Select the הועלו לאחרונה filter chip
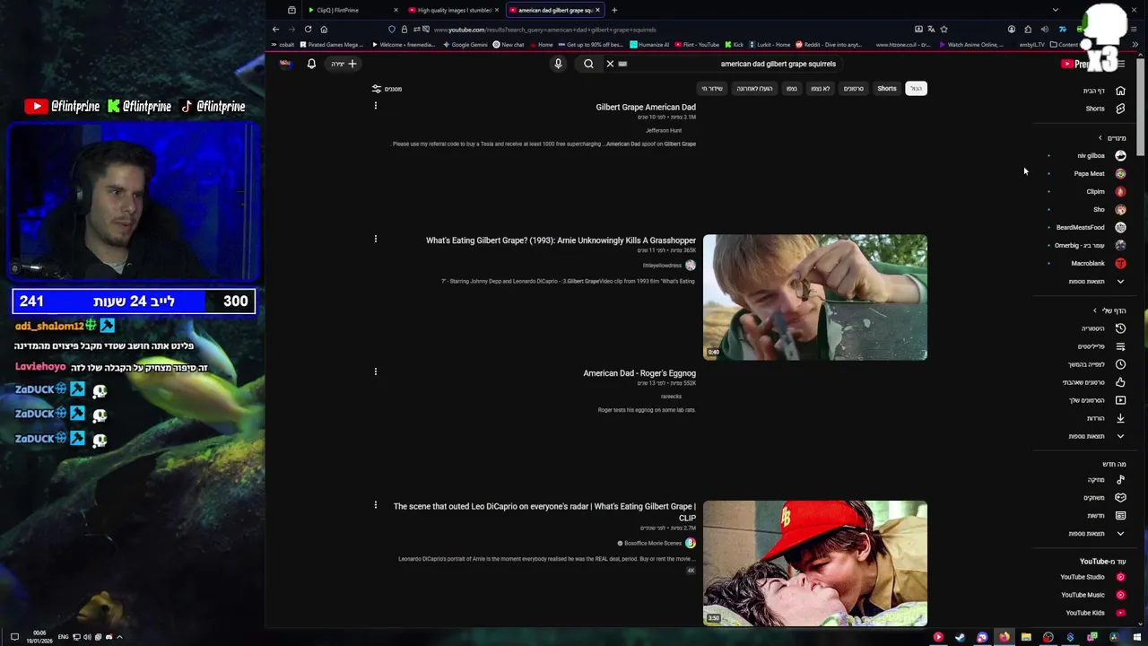This screenshot has width=1148, height=646. pos(754,89)
